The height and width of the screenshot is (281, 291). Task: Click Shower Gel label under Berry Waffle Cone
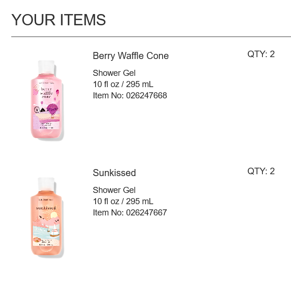point(114,73)
